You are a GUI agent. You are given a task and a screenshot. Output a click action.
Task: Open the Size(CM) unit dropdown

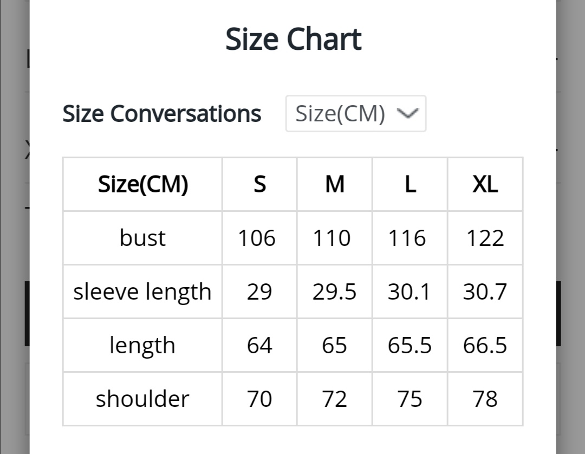(x=355, y=113)
